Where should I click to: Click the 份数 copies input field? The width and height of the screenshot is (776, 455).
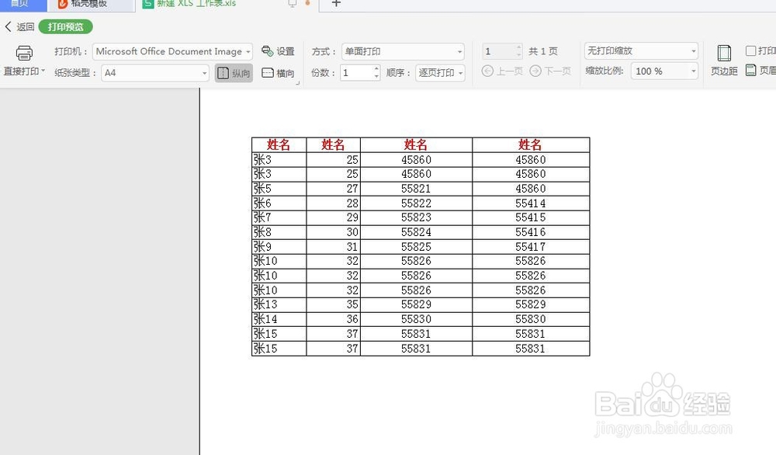point(356,73)
